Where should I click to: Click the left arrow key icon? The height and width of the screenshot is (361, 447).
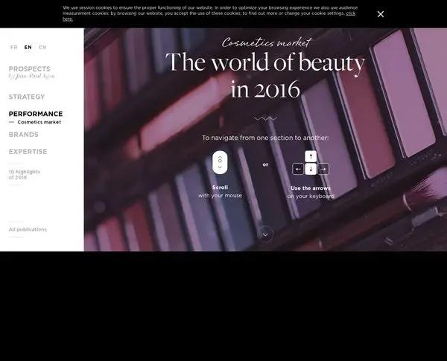pos(298,169)
